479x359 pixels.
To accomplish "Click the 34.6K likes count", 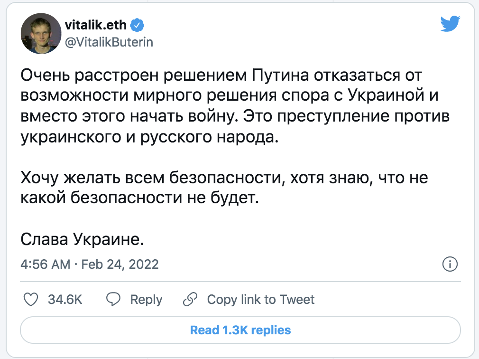I will 65,300.
